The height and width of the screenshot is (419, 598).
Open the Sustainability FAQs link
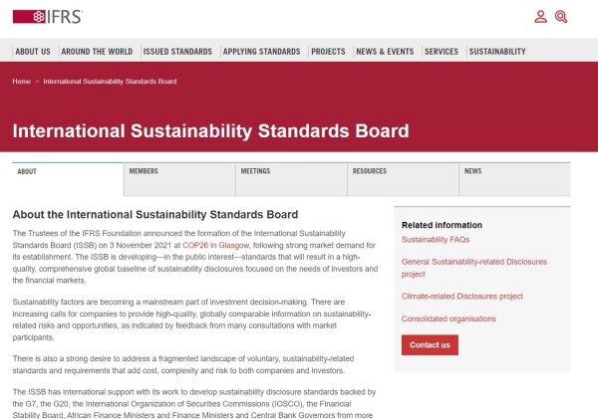[x=436, y=240]
